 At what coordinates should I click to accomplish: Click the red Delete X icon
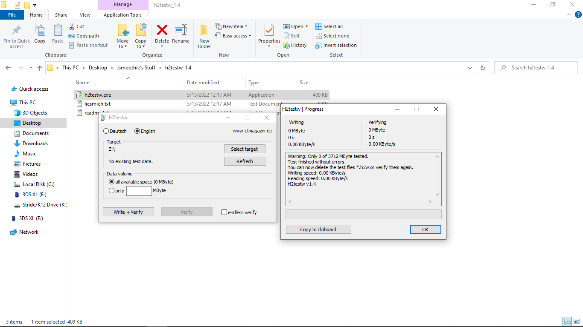pyautogui.click(x=162, y=30)
